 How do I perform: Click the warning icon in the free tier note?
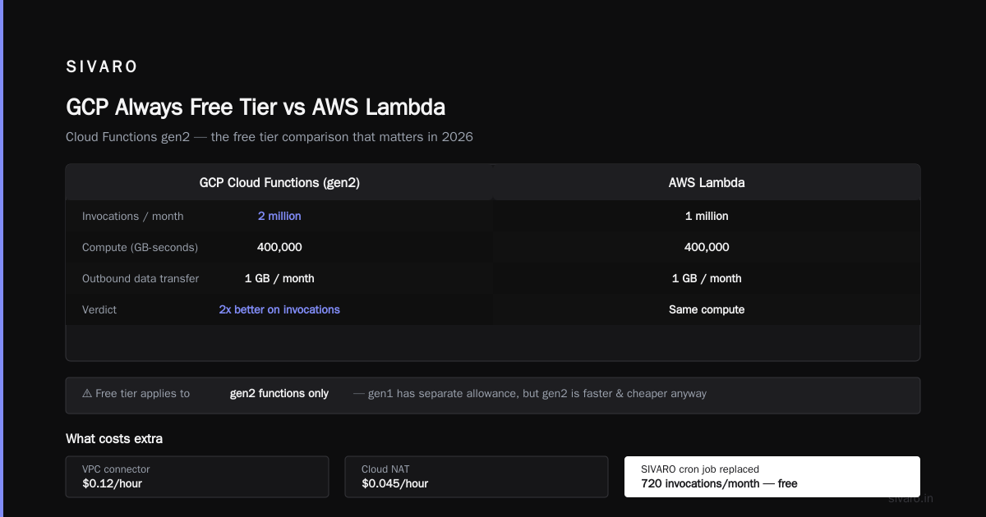tap(87, 393)
